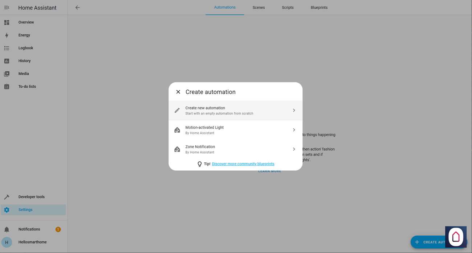Switch to the Automations tab
472x253 pixels.
[225, 7]
